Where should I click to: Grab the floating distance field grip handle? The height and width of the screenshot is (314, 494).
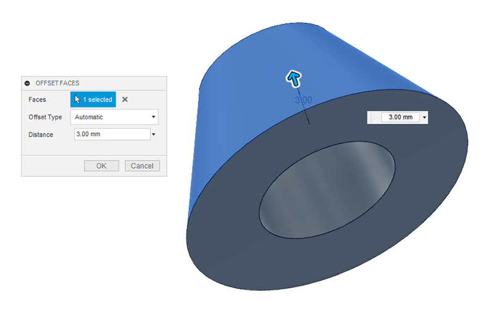coord(372,117)
